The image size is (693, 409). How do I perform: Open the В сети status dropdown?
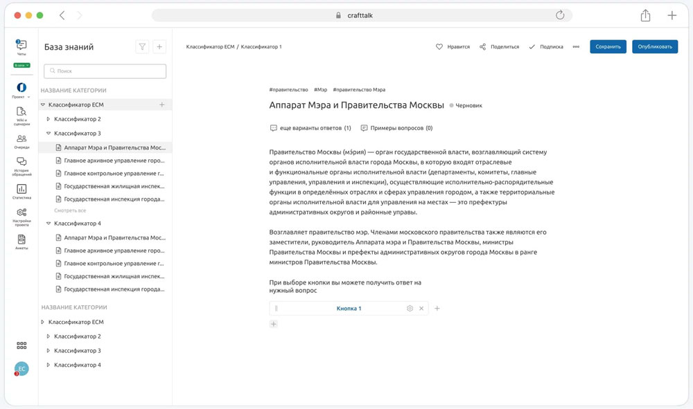pyautogui.click(x=21, y=65)
